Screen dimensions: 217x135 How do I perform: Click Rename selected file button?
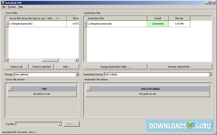[180, 67]
